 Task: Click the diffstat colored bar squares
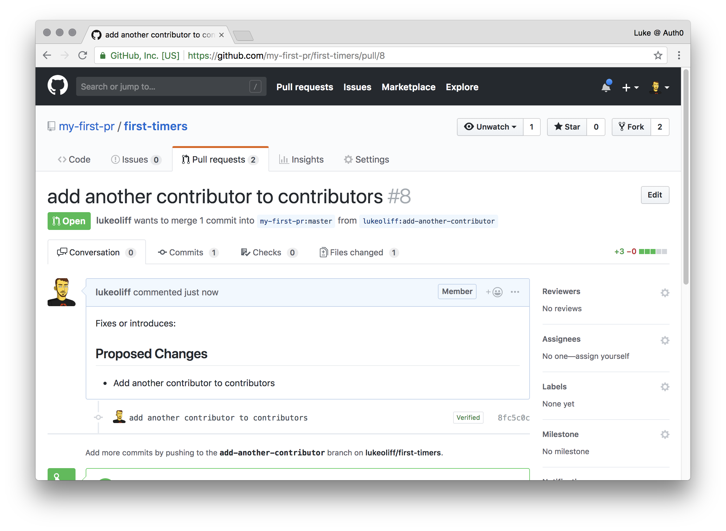(653, 252)
